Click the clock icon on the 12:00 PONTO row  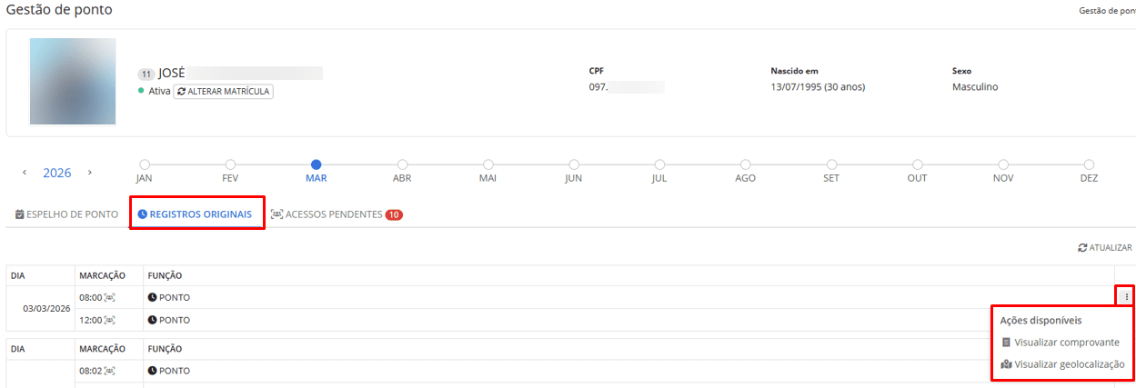152,320
